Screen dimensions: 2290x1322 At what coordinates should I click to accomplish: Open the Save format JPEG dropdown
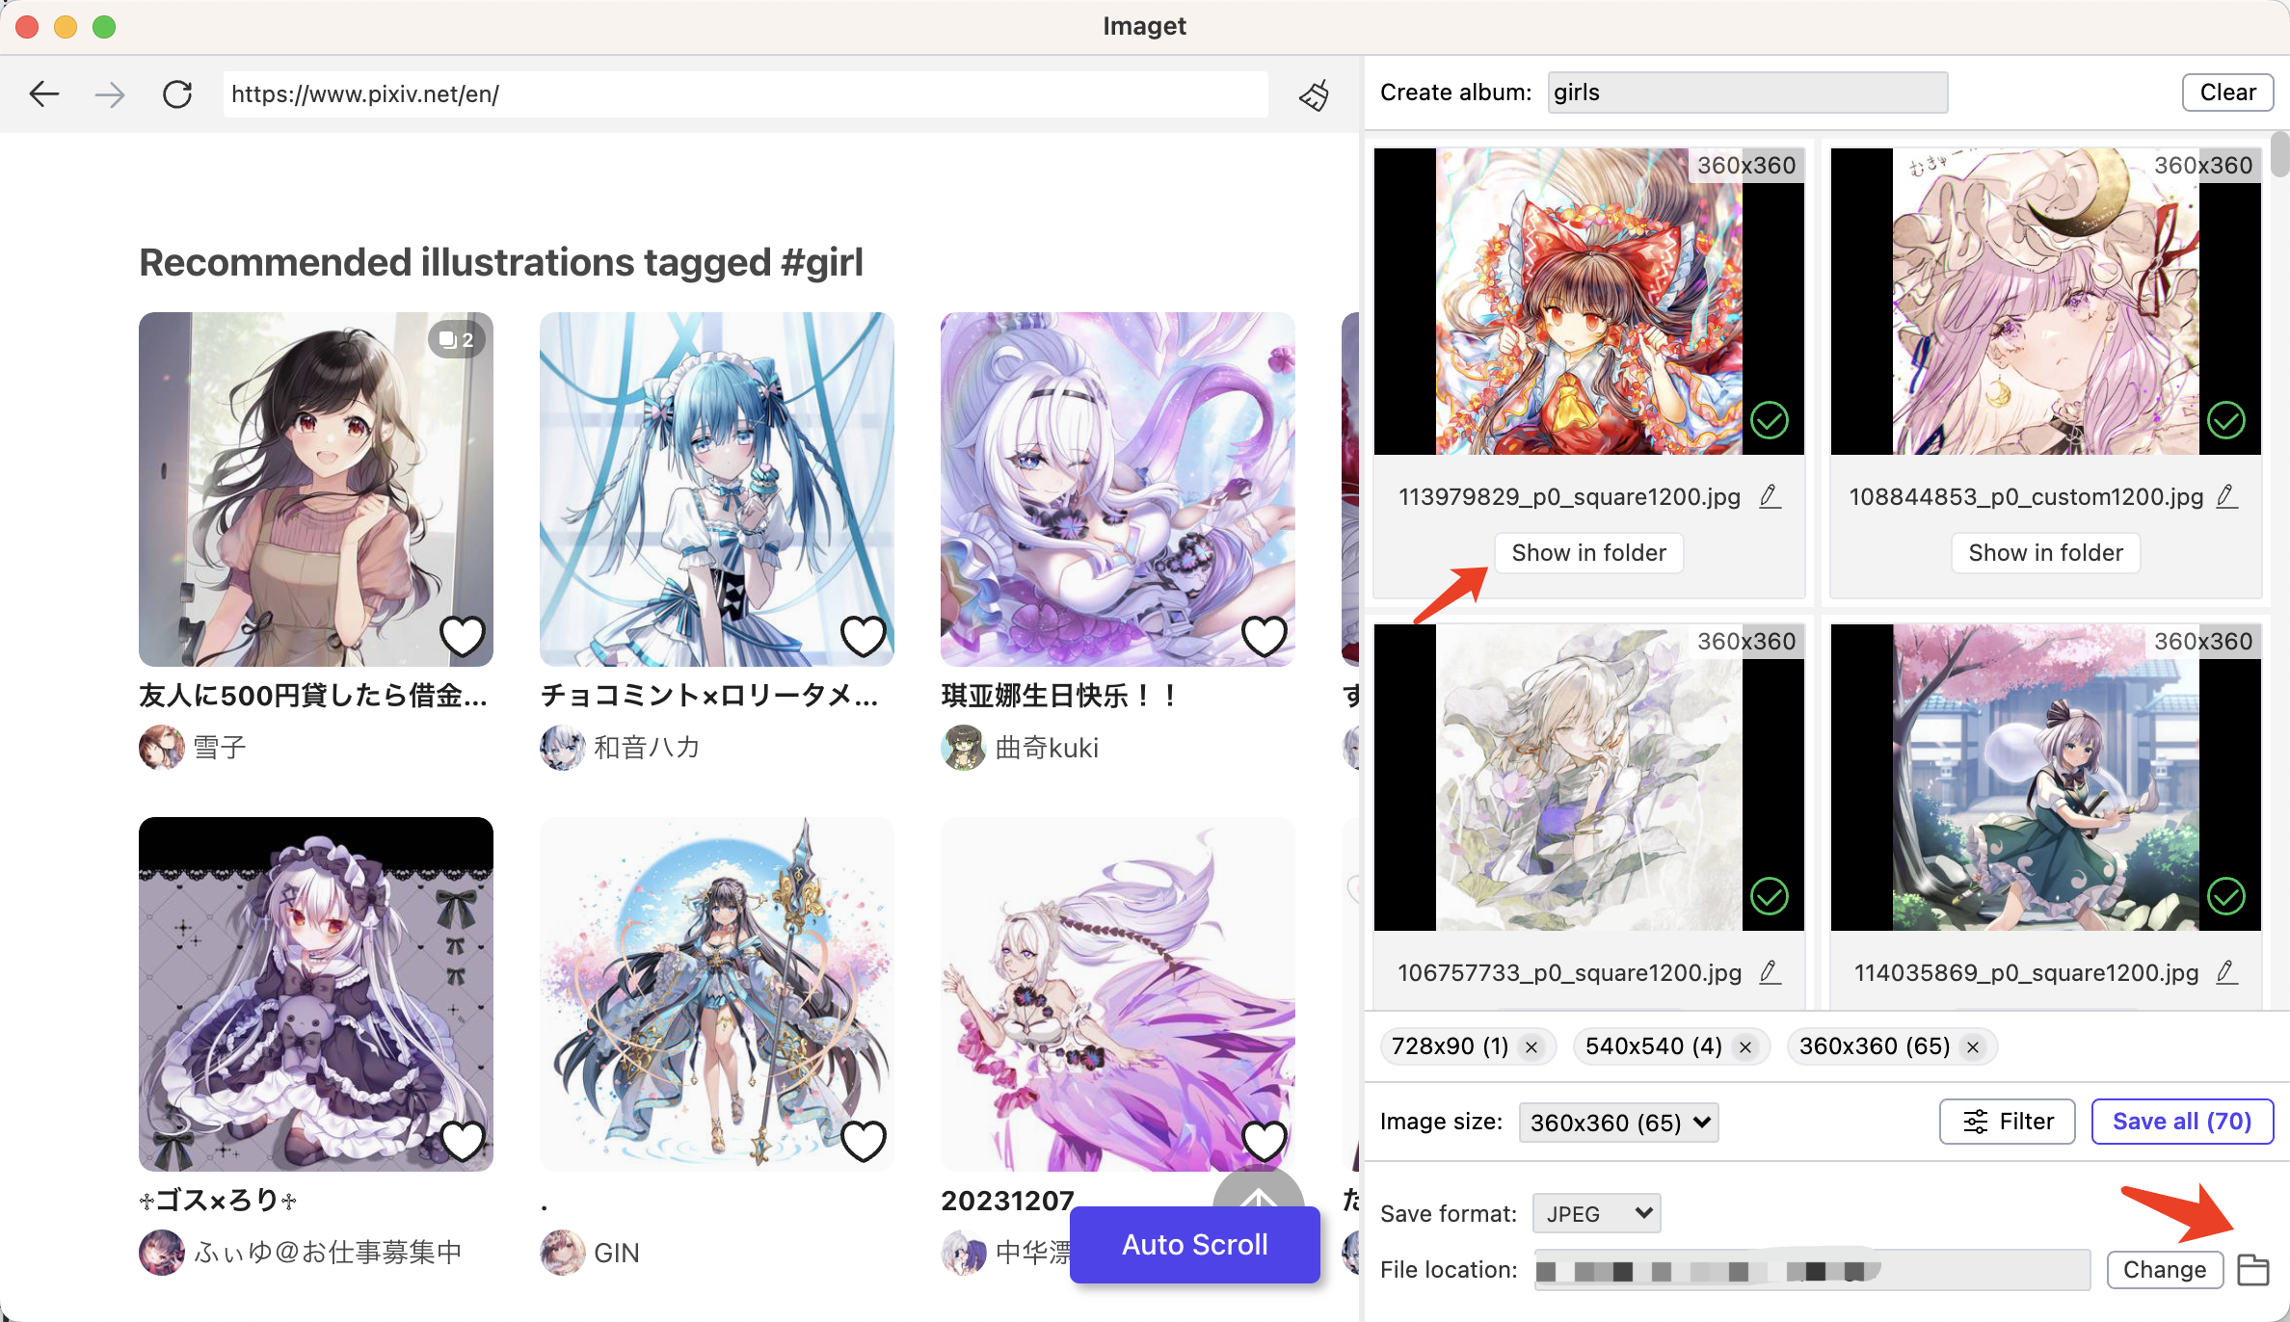[x=1596, y=1213]
